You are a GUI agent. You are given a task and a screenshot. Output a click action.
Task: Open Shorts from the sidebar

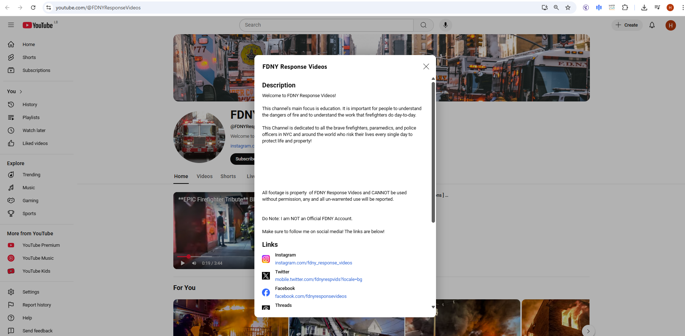(29, 58)
